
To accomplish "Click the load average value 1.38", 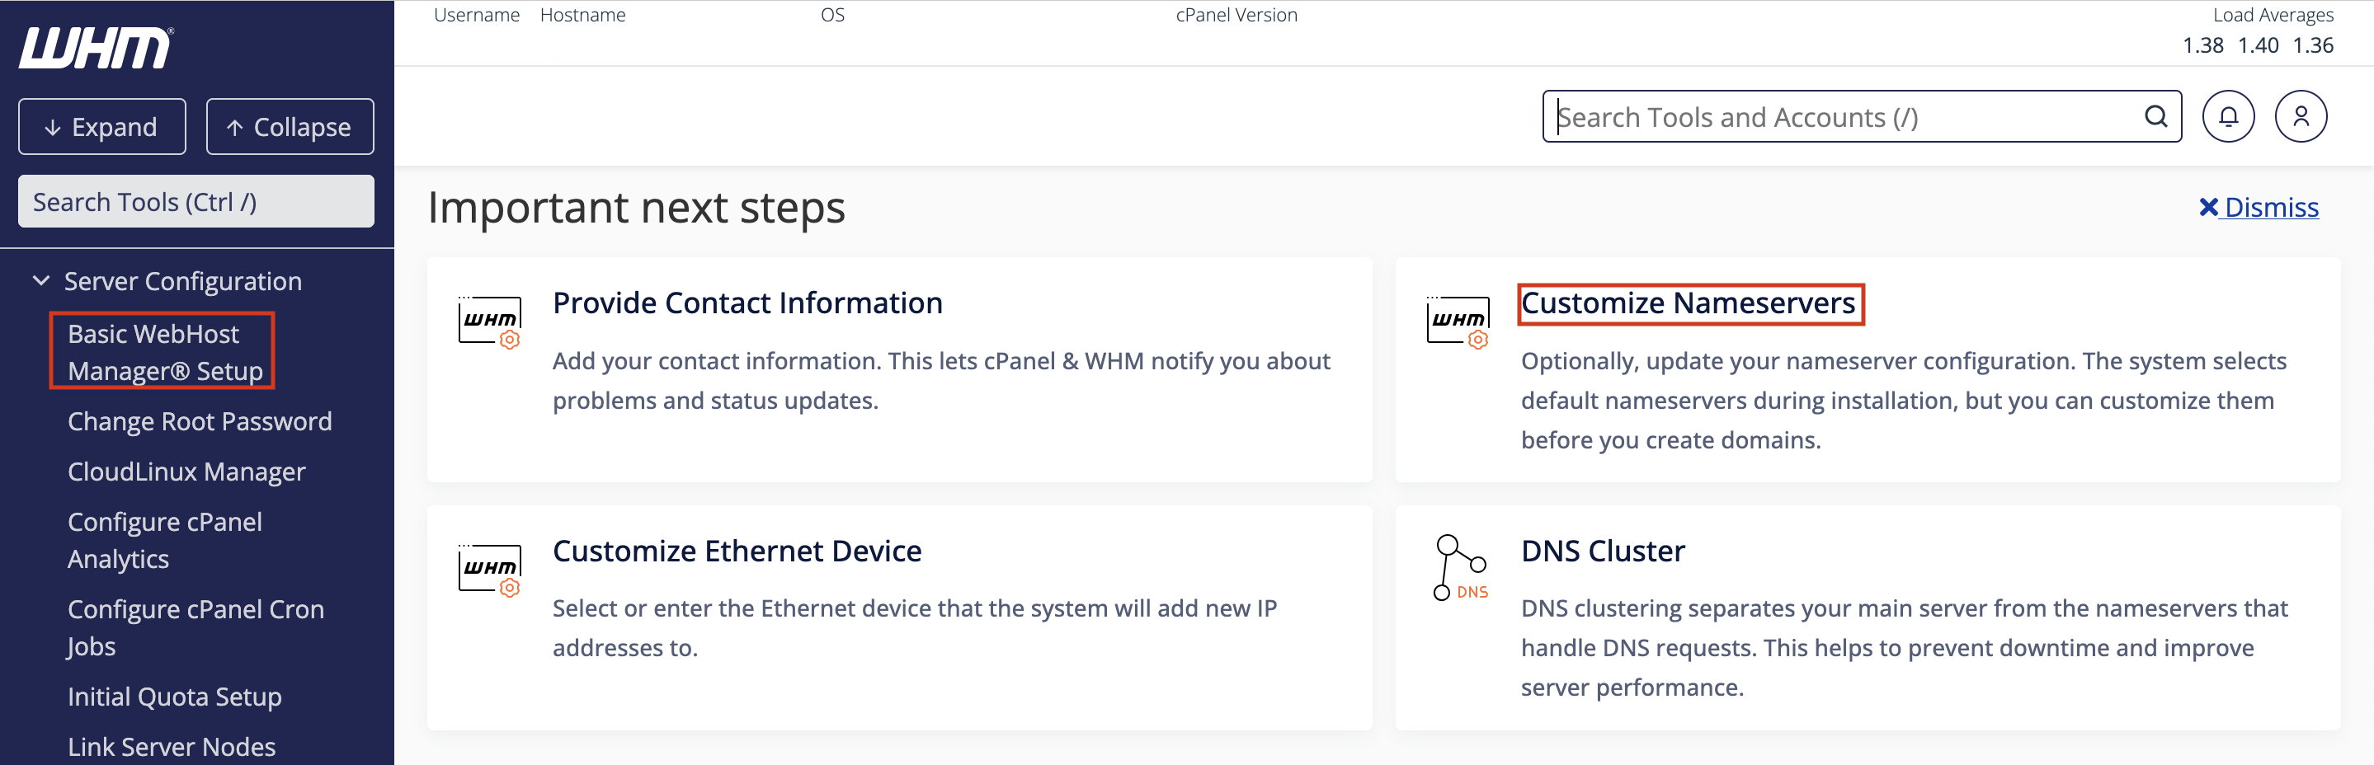I will pyautogui.click(x=2202, y=45).
